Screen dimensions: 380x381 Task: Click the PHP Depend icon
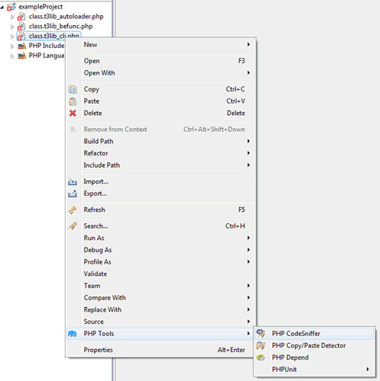coord(261,357)
